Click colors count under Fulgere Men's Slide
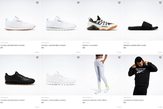 click(160, 52)
